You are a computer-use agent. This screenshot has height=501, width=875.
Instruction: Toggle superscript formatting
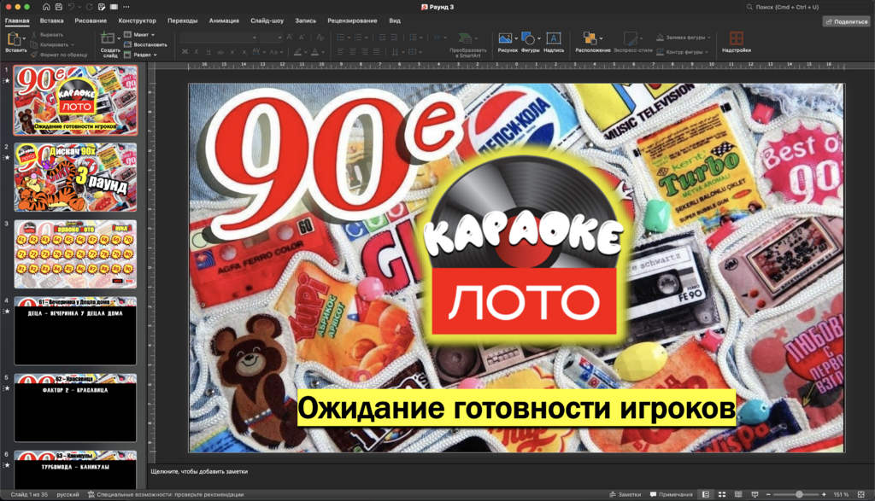pos(232,52)
